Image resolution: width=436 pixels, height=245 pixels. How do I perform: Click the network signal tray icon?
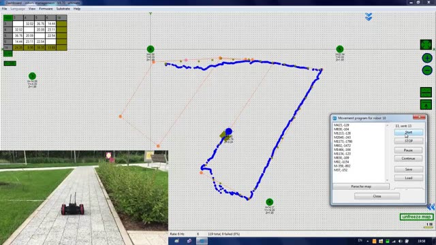(x=394, y=241)
